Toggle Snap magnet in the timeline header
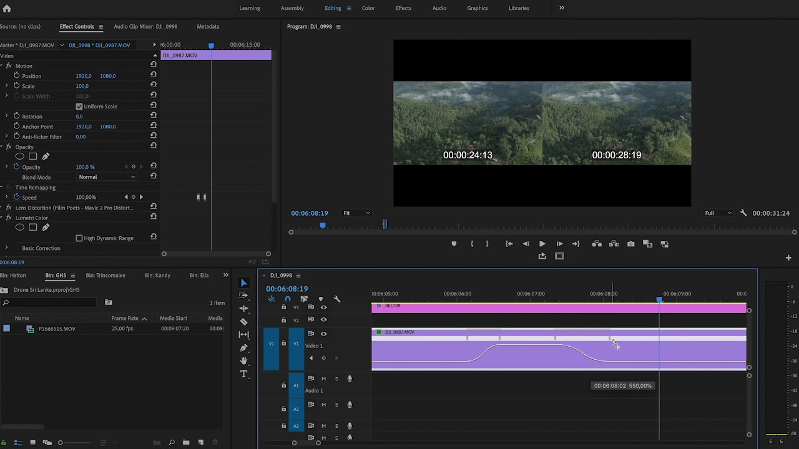 click(288, 299)
